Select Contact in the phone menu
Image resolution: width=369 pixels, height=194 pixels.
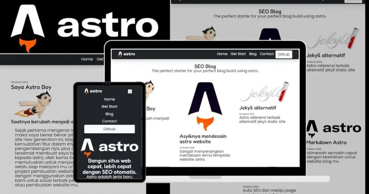tap(109, 121)
